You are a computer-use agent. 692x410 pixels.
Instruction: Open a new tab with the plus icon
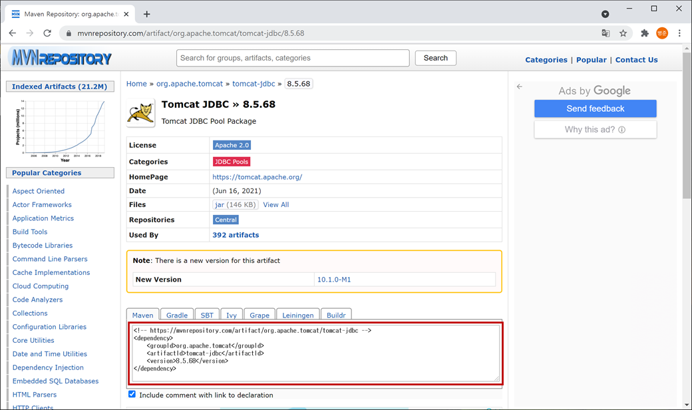(147, 14)
